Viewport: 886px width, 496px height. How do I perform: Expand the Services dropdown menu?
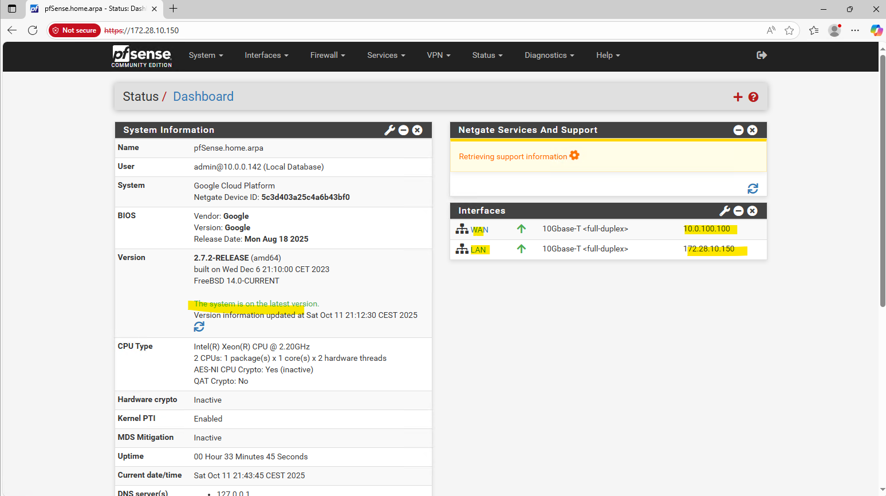pos(386,56)
